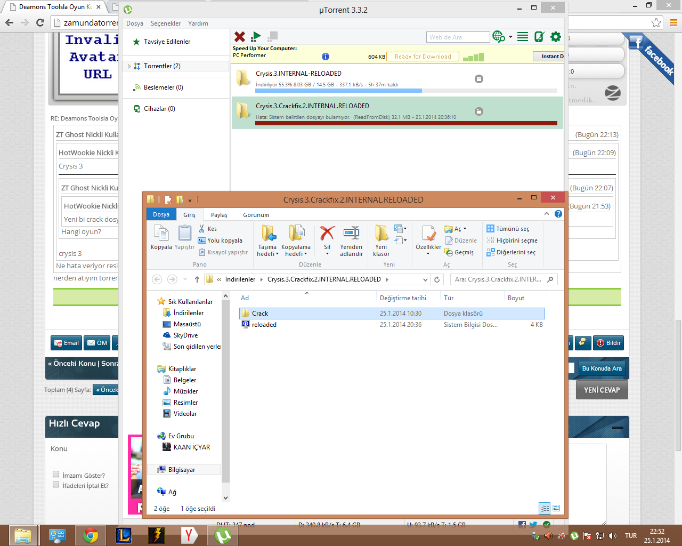
Task: Open Dosya menu in µTorrent
Action: [x=135, y=23]
